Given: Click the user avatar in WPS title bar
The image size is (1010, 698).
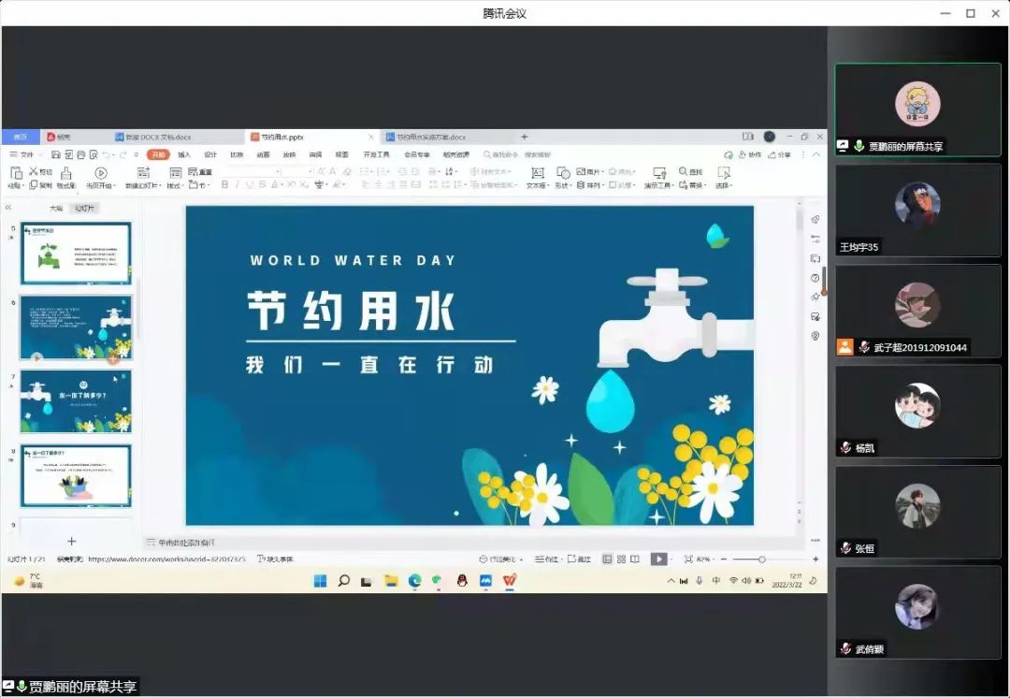Looking at the screenshot, I should pos(769,137).
